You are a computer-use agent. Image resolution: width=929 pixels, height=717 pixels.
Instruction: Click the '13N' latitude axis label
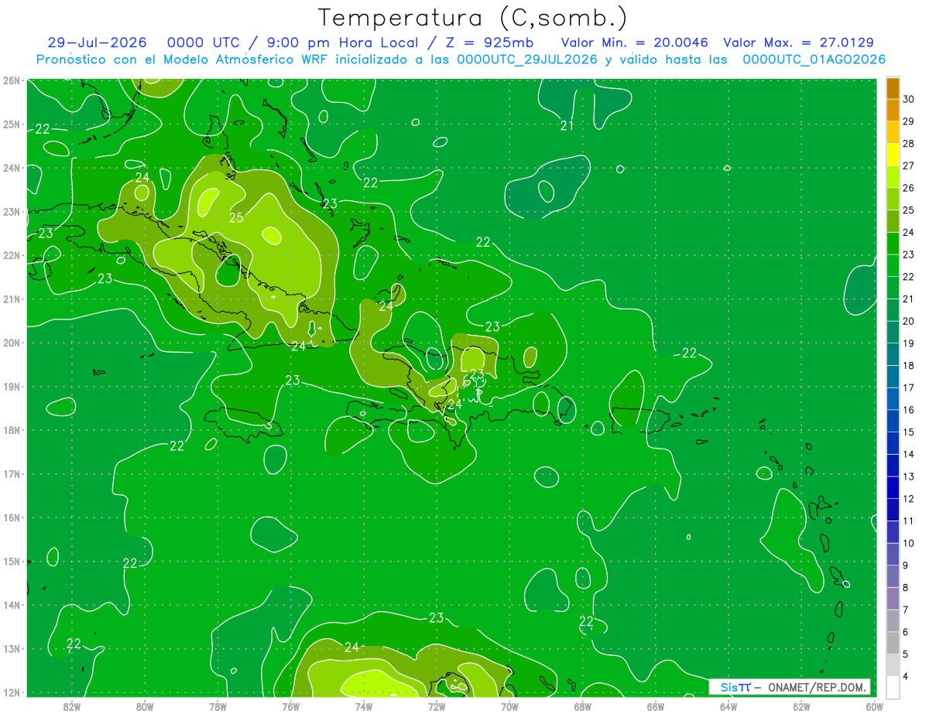(12, 649)
